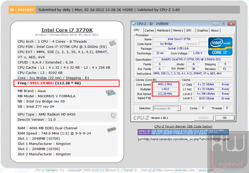Click the Core Speed value 4491.2 MHz
249x173 pixels.
[x=165, y=85]
